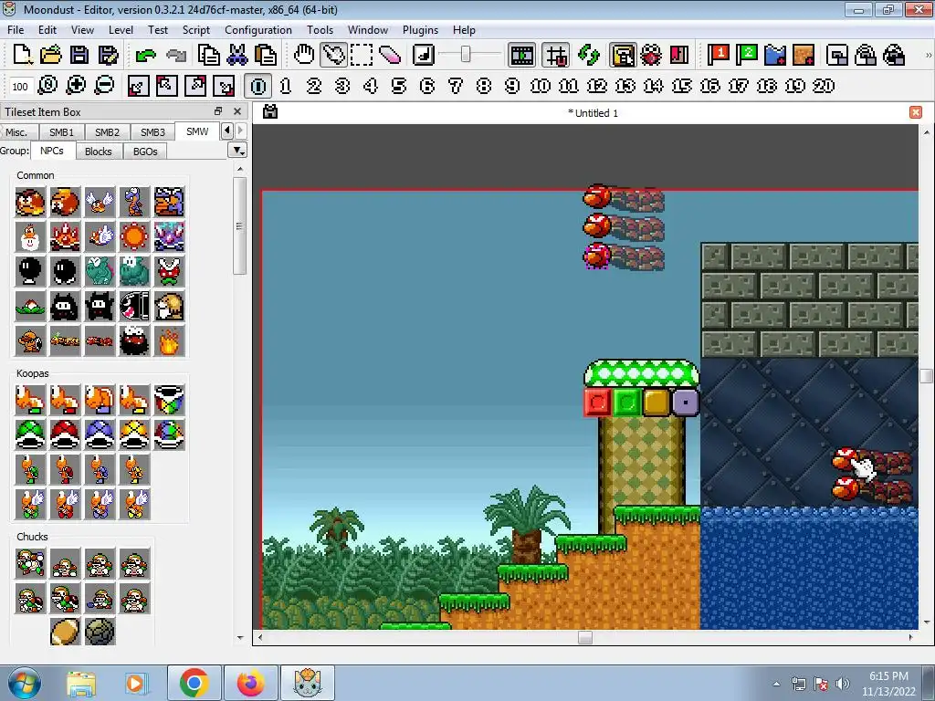Close the Untitled 1 document tab

(x=916, y=112)
